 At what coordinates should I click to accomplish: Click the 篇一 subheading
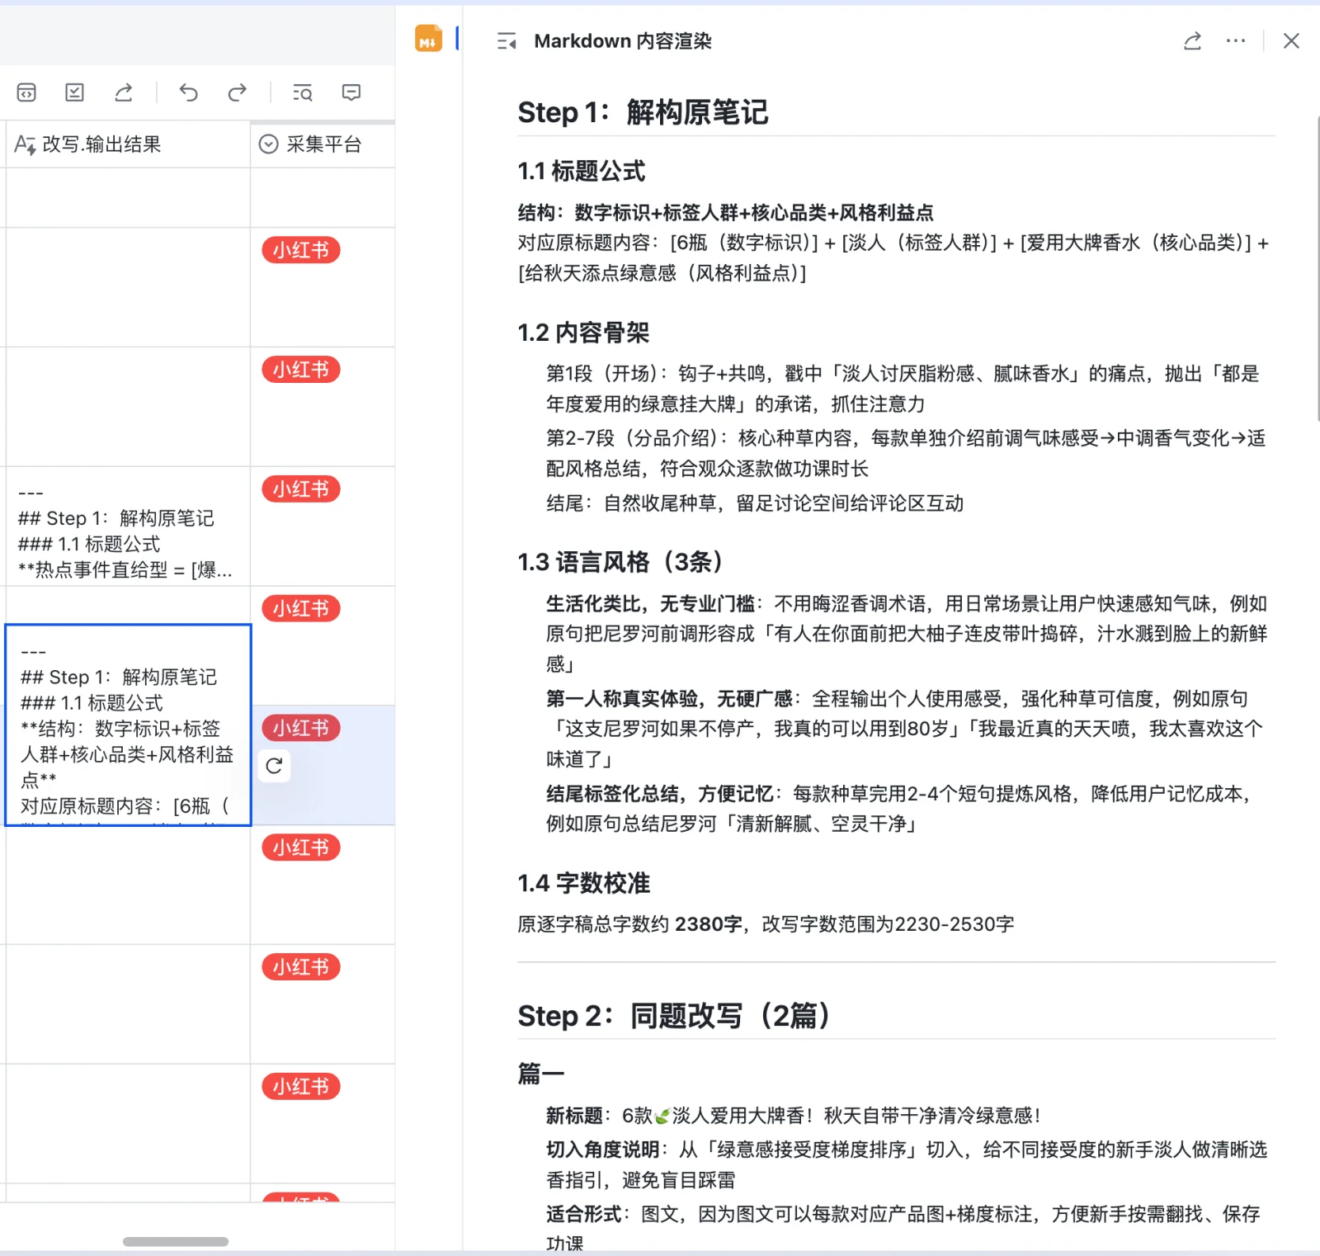540,1074
